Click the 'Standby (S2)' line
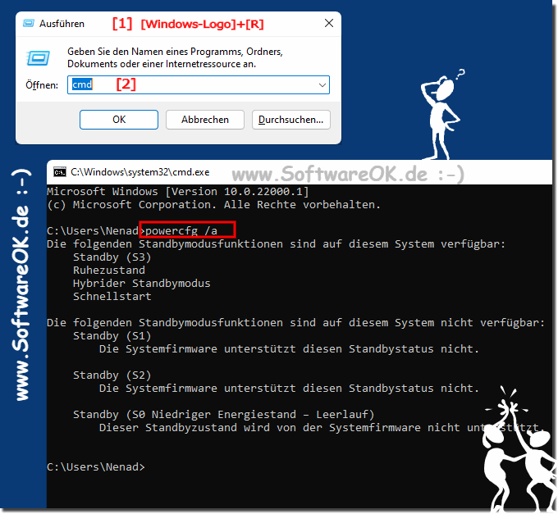 112,375
